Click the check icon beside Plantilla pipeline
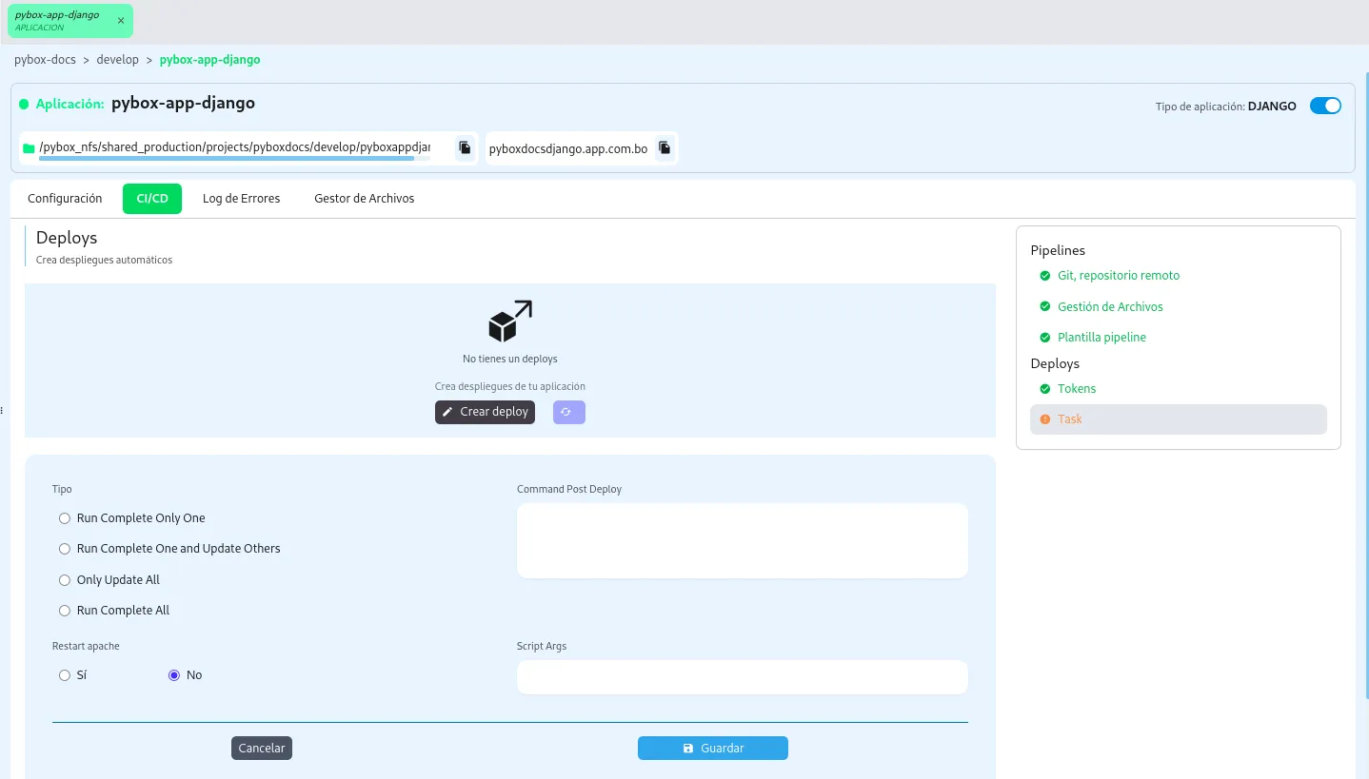This screenshot has height=779, width=1369. click(1044, 338)
